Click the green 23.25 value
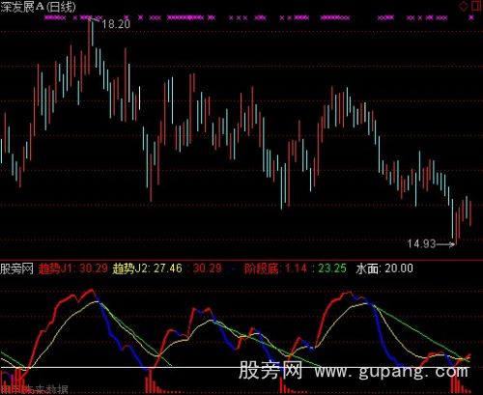The image size is (483, 395). (332, 268)
